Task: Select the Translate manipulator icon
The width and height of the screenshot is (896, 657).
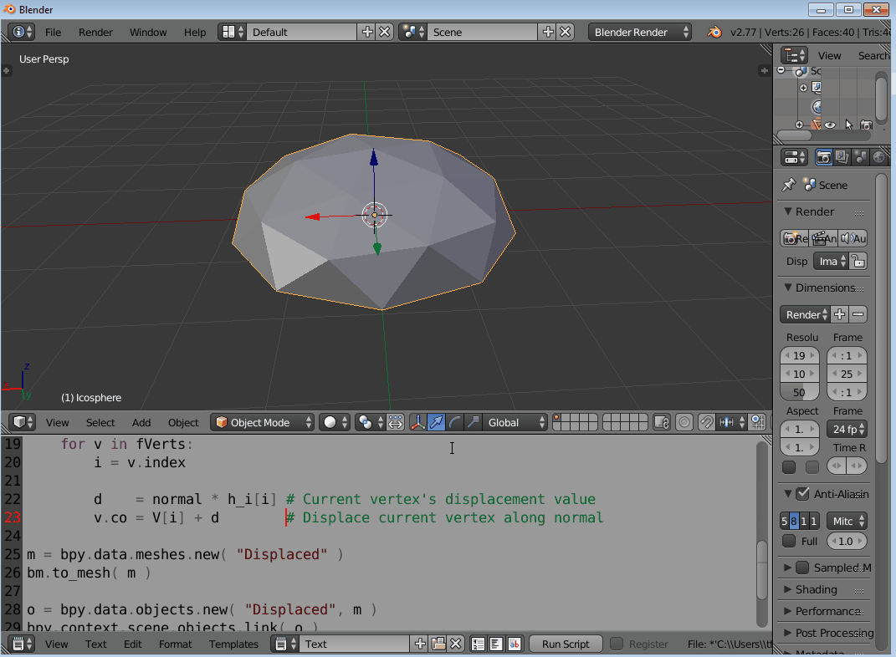Action: 436,422
